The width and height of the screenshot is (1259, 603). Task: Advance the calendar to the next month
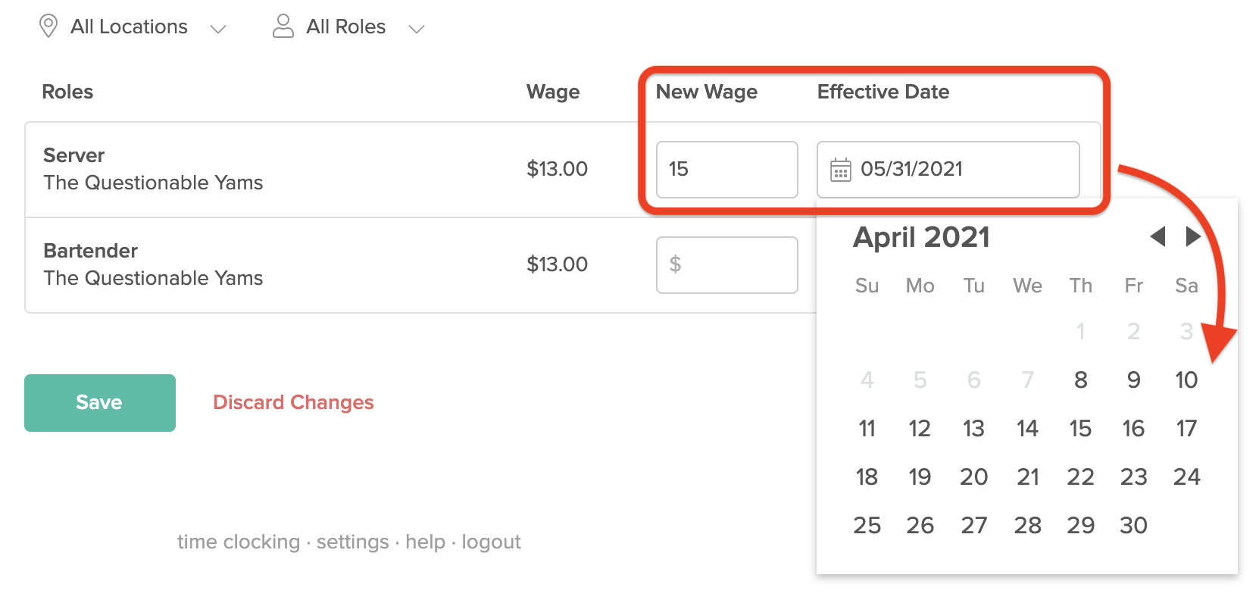pos(1193,236)
